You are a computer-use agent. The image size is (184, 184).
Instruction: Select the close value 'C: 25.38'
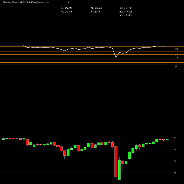(x=67, y=12)
